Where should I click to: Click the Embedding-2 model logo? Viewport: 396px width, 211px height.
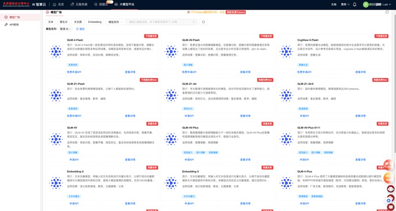[x=56, y=183]
